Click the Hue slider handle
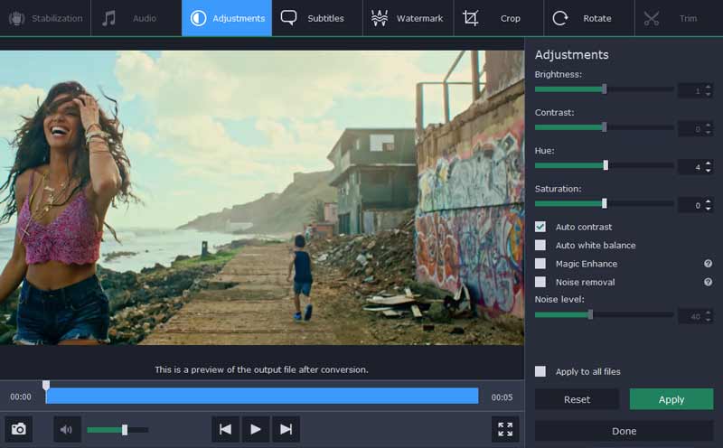 (606, 165)
